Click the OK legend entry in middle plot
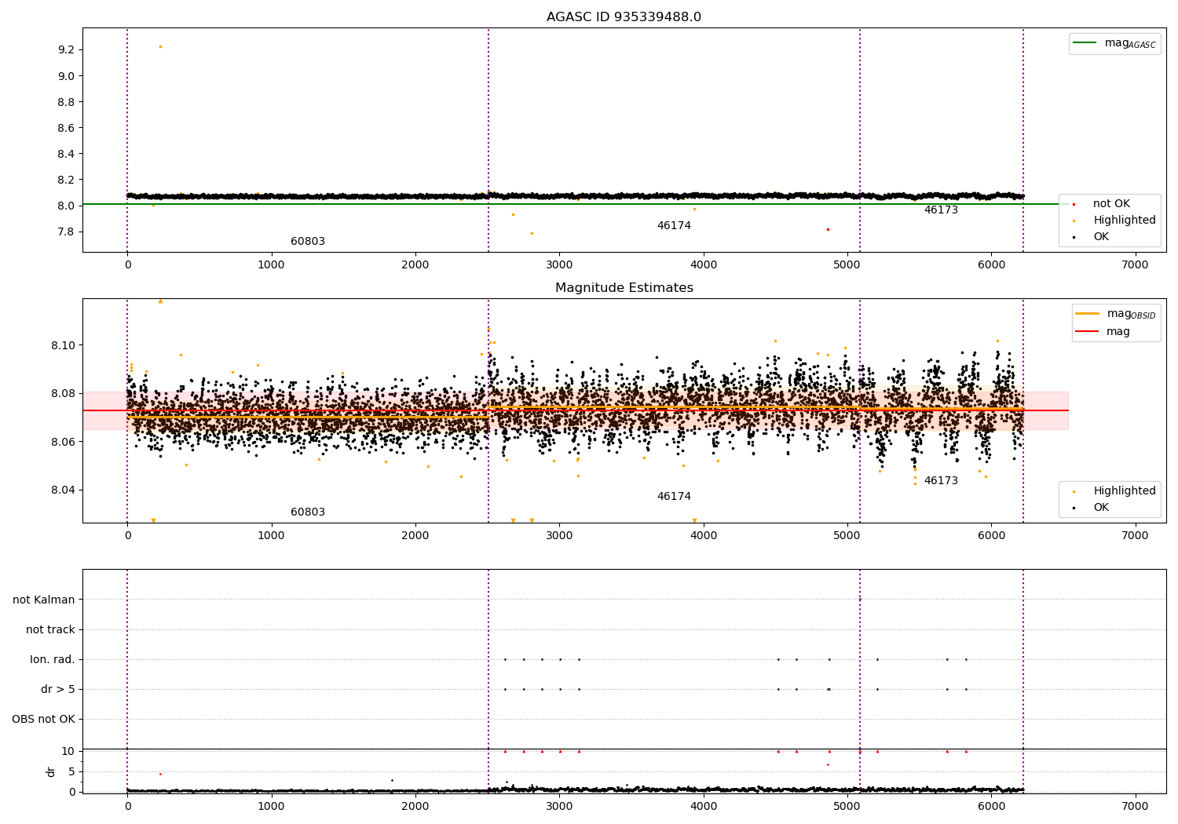The width and height of the screenshot is (1178, 824). [1092, 508]
